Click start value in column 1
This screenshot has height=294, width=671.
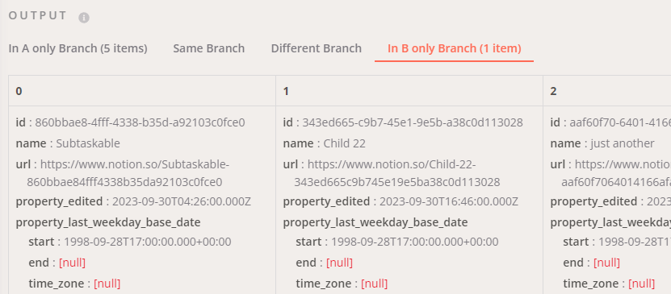click(415, 242)
